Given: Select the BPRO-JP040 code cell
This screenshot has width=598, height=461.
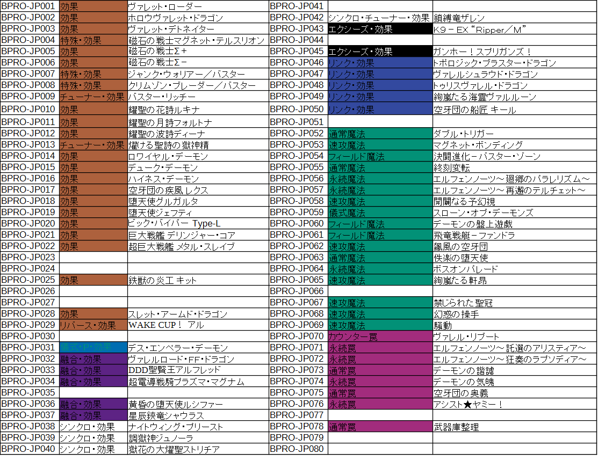Looking at the screenshot, I should point(30,449).
